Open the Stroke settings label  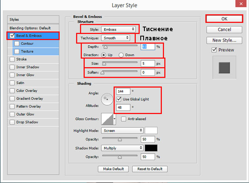point(22,59)
